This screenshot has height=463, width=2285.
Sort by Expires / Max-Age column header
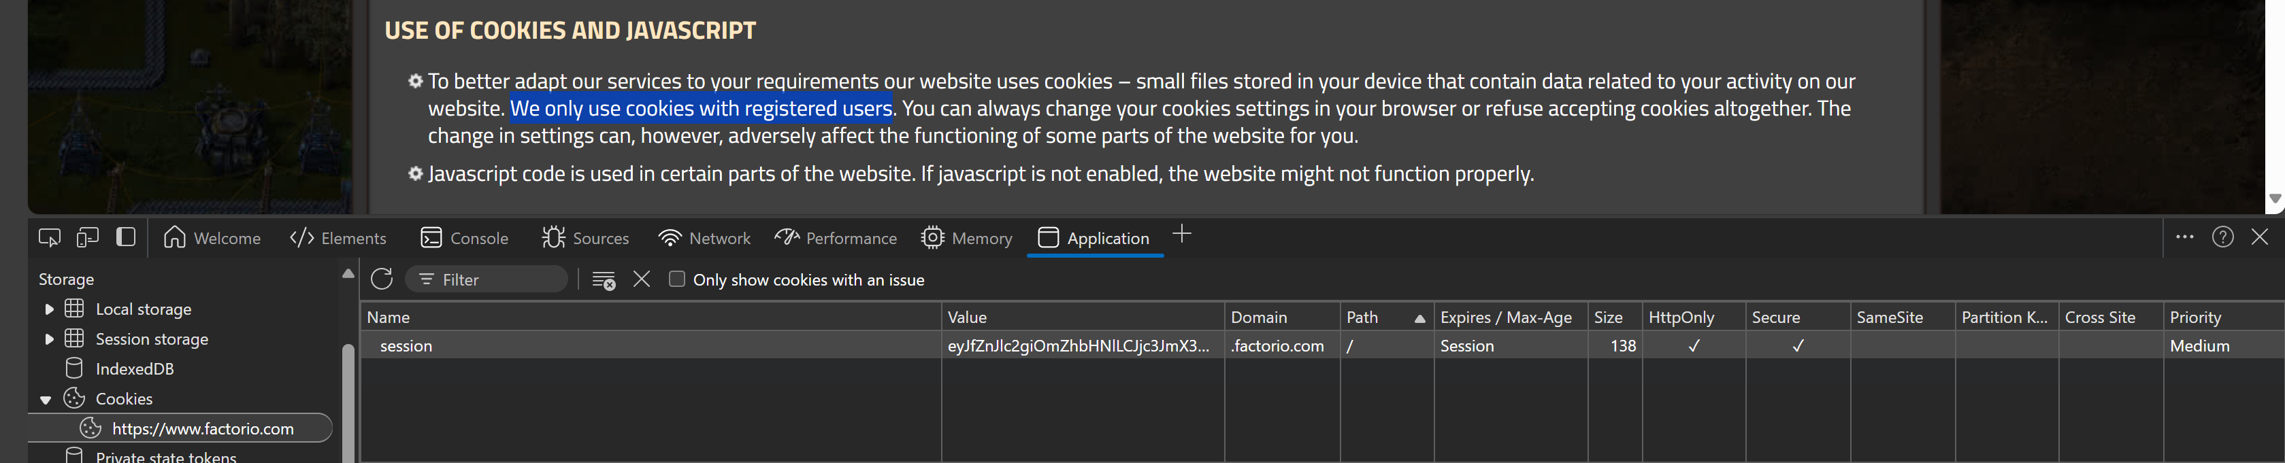pos(1510,318)
